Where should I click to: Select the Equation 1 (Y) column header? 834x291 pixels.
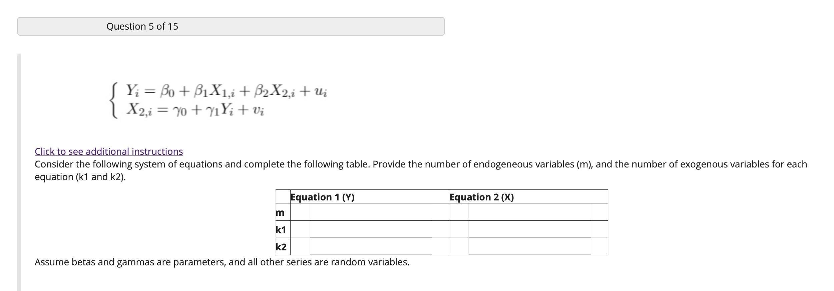[322, 197]
